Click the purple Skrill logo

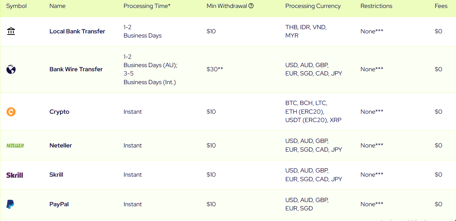coord(15,175)
